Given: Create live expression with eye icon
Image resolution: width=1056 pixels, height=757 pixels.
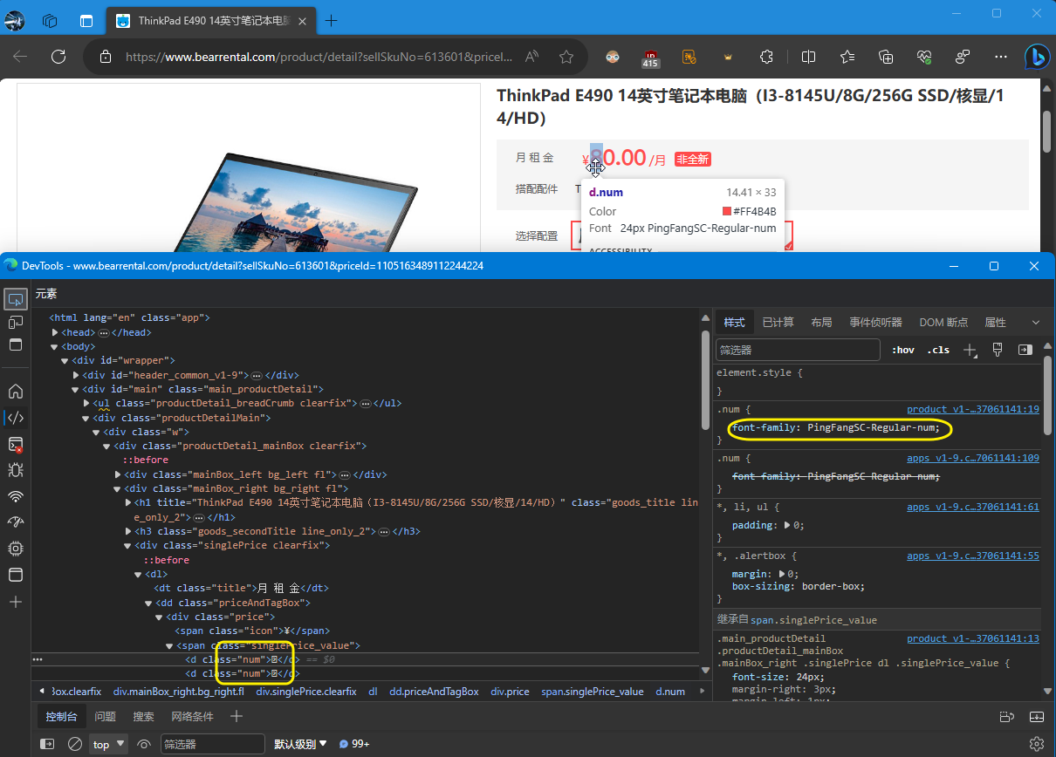Looking at the screenshot, I should (x=145, y=744).
